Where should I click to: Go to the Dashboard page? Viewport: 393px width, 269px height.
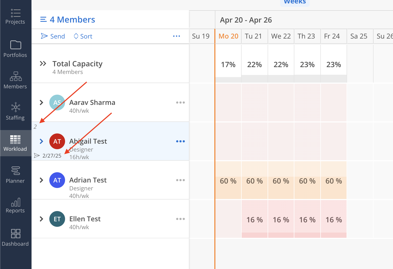point(15,237)
